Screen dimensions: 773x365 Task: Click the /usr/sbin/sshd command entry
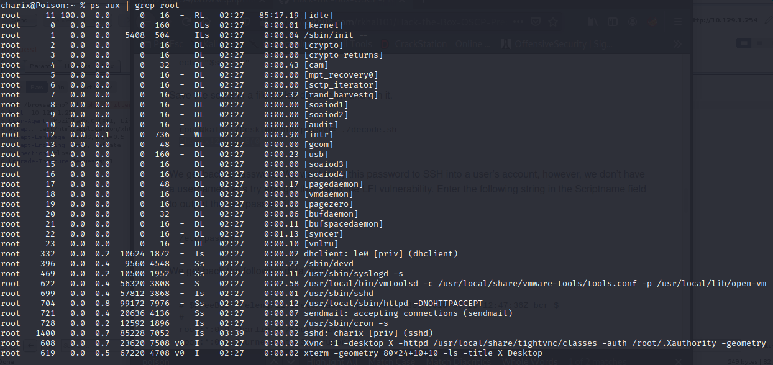click(x=339, y=294)
